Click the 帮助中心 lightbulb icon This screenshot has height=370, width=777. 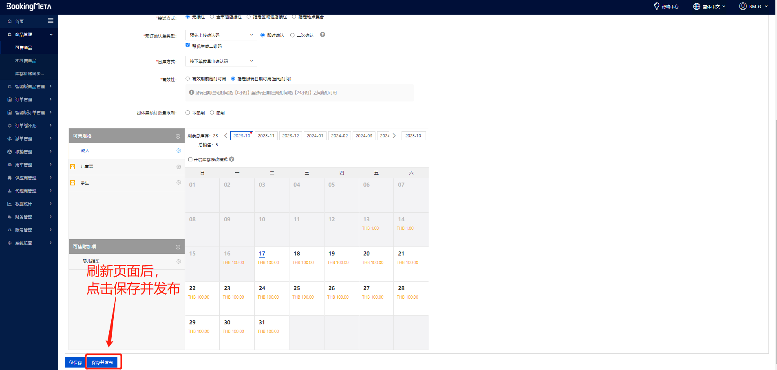(x=656, y=7)
